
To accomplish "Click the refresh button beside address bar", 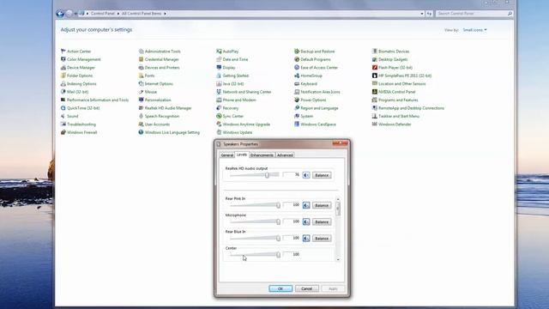I will (429, 14).
